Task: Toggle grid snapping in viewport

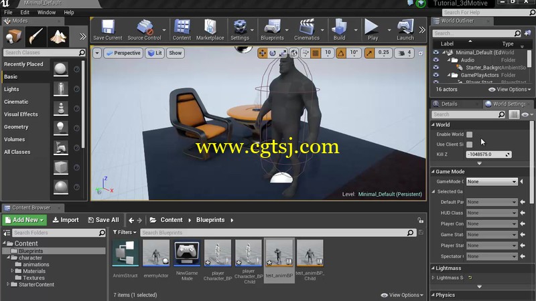Action: click(316, 53)
